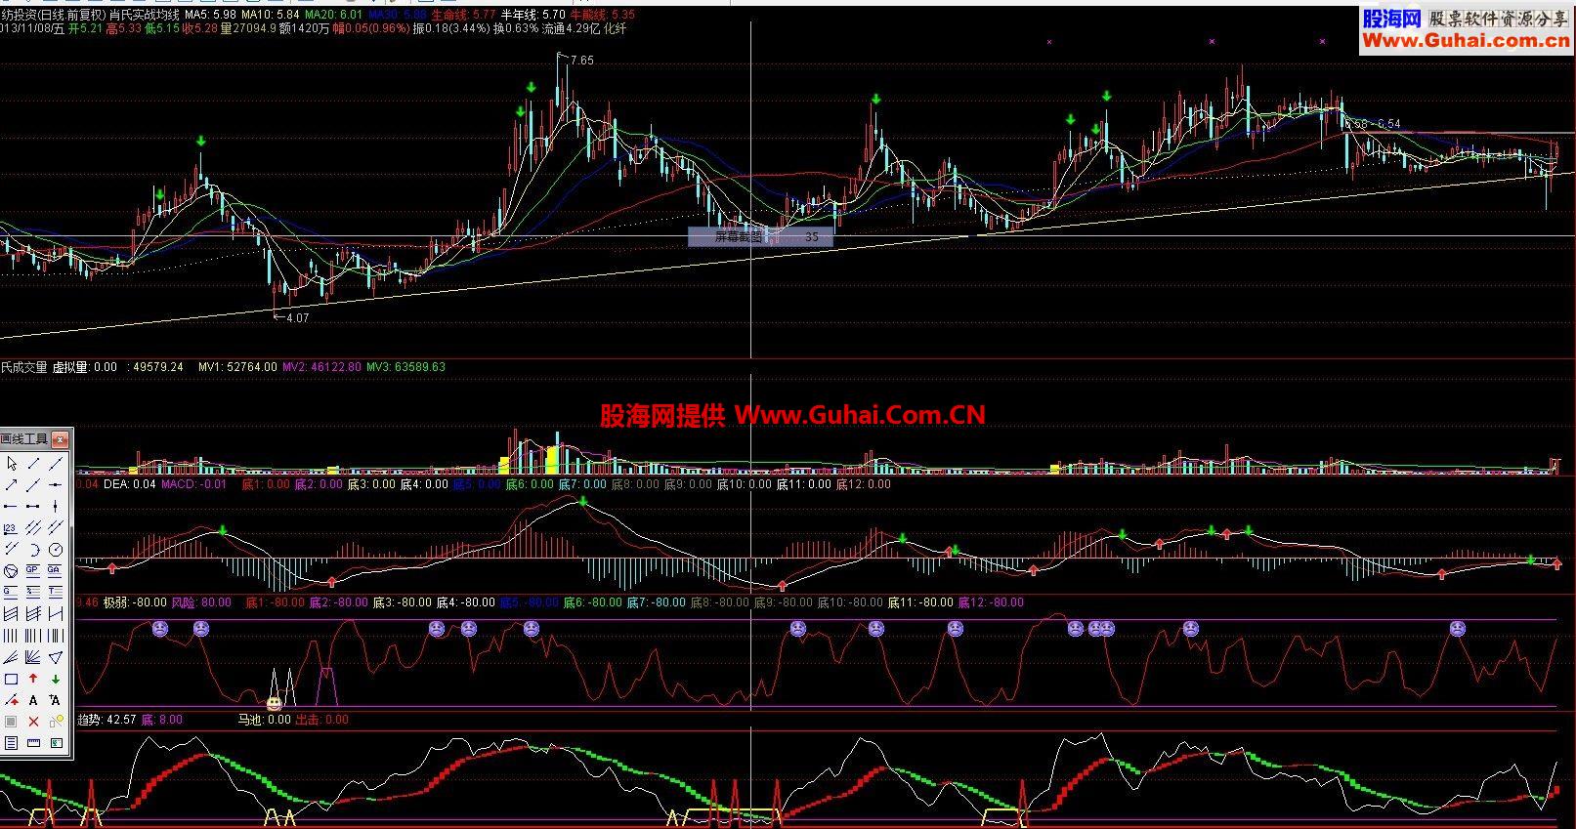
Task: Select the triangle drawing tool
Action: 56,656
